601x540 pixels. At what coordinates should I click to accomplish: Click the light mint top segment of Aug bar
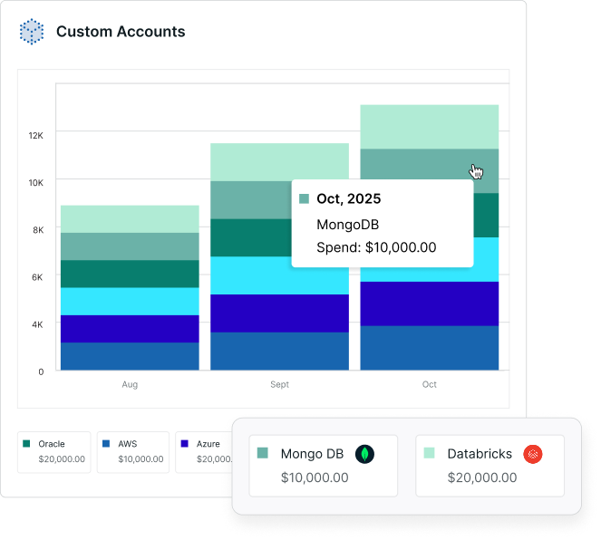coord(130,218)
